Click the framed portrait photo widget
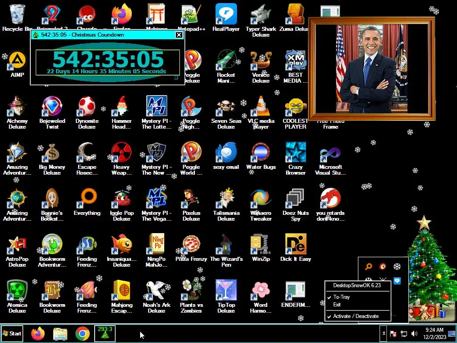 click(372, 69)
